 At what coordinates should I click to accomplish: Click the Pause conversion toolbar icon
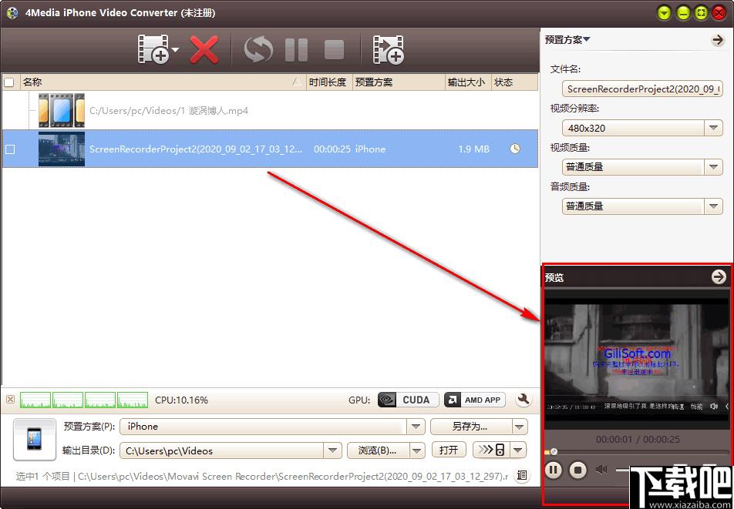[296, 49]
